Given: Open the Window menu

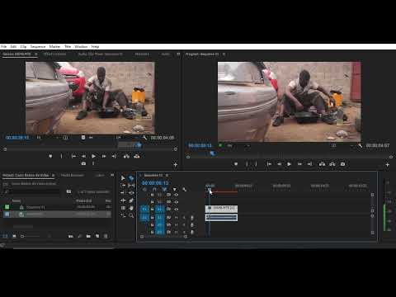Looking at the screenshot, I should (81, 46).
